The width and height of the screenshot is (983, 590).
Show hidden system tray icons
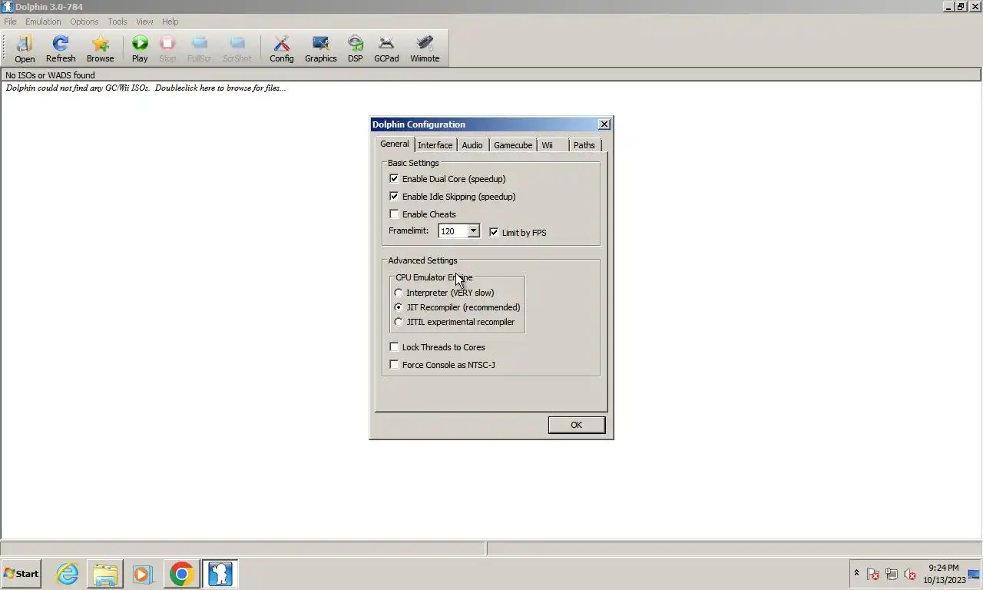tap(856, 573)
